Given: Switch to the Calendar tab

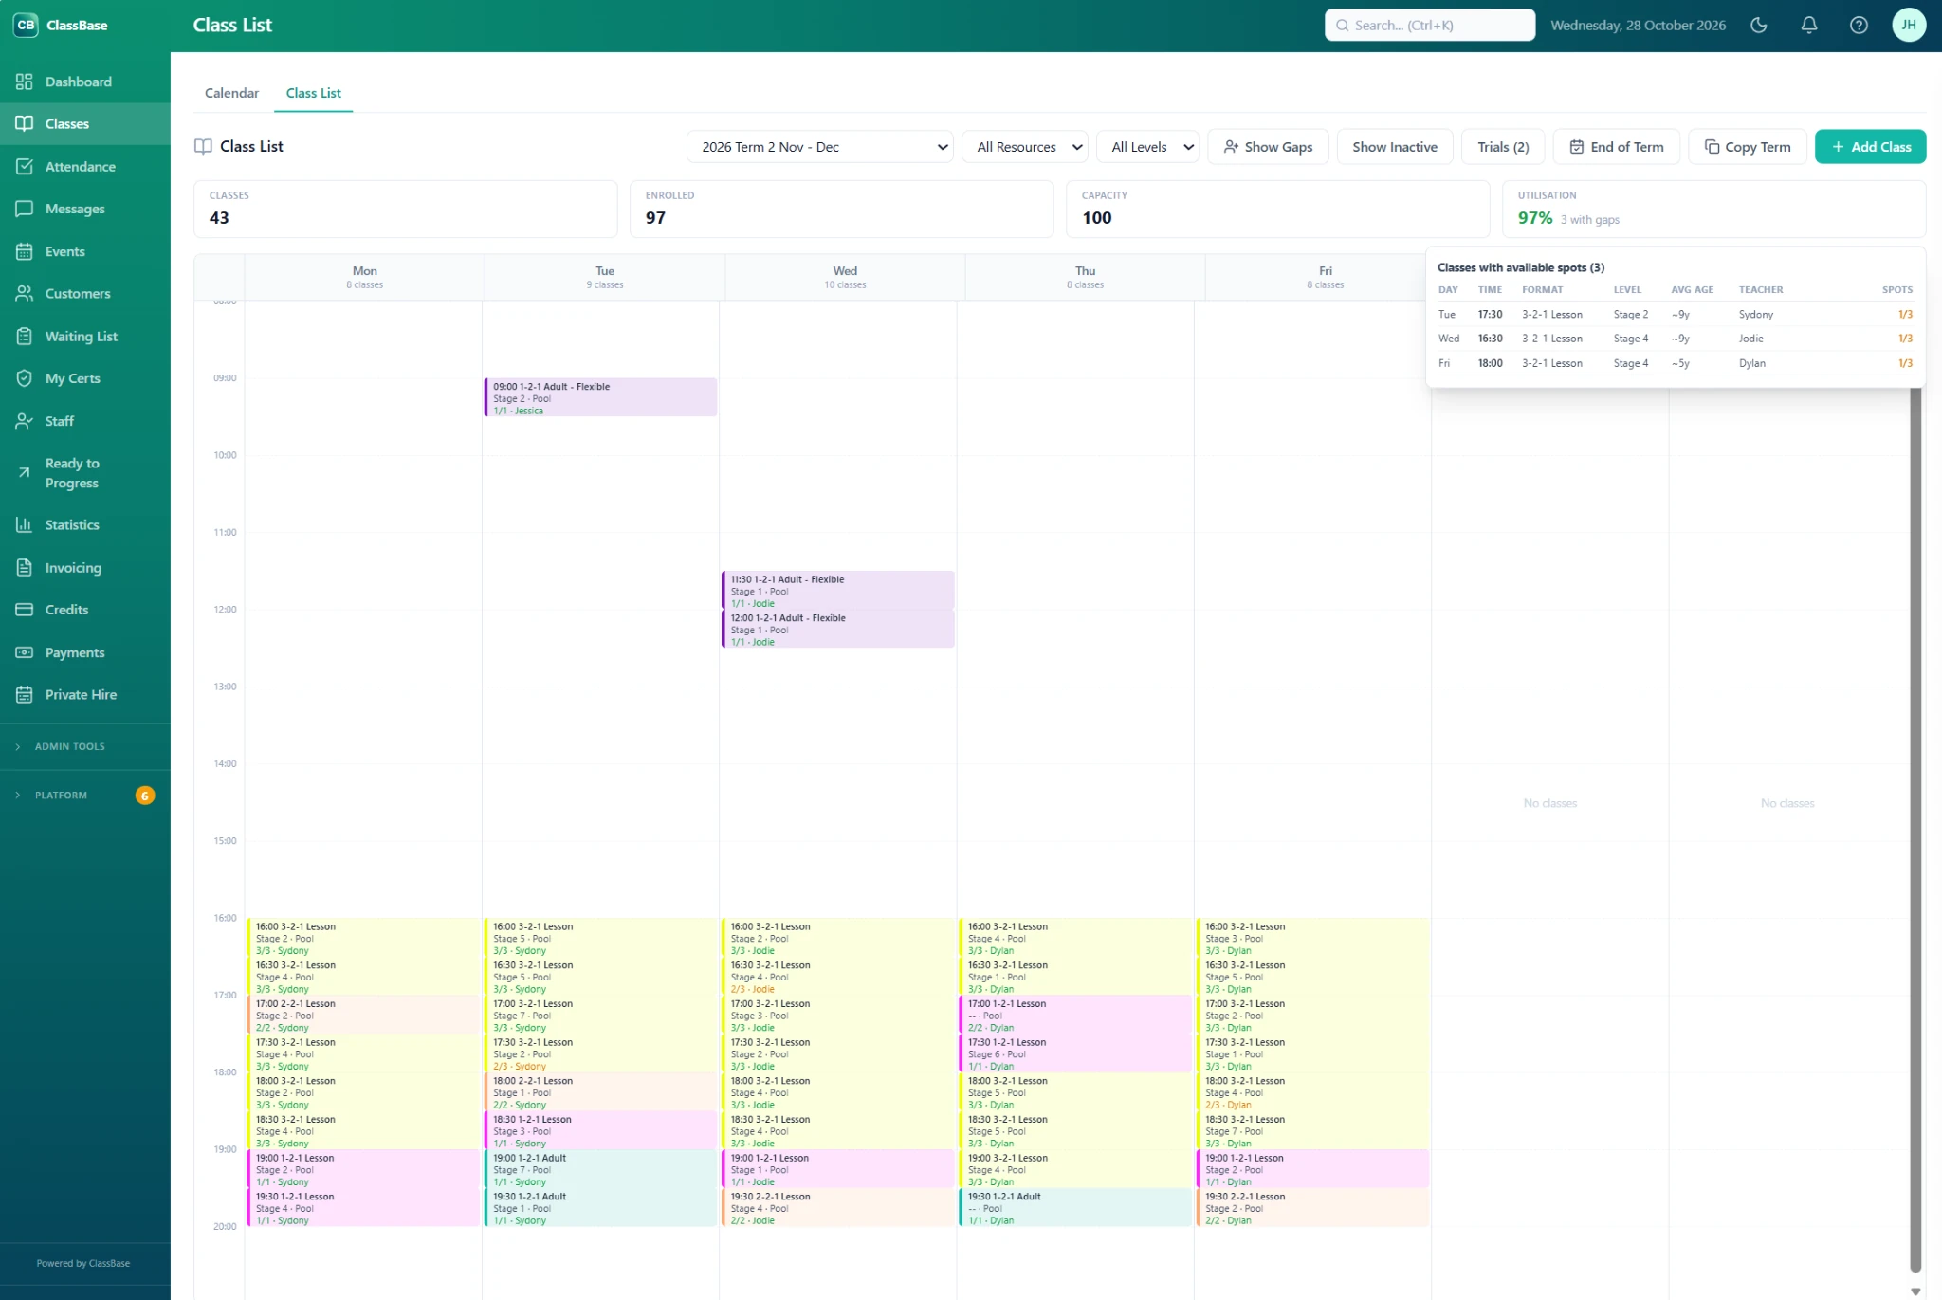Looking at the screenshot, I should coord(231,93).
